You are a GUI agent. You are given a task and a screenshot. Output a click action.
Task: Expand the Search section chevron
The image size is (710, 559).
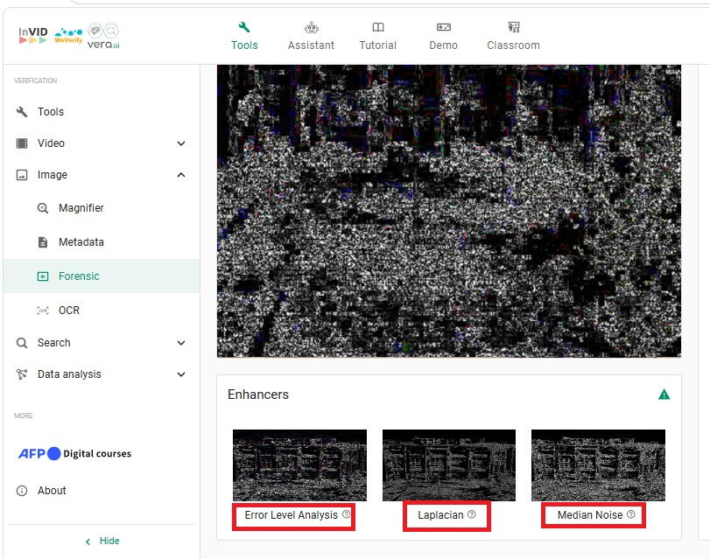click(x=181, y=343)
